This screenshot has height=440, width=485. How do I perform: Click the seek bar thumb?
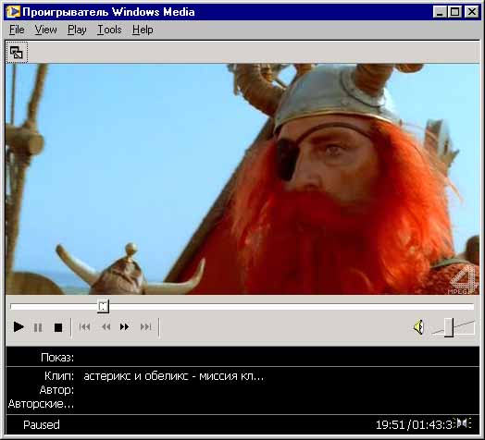click(x=103, y=307)
